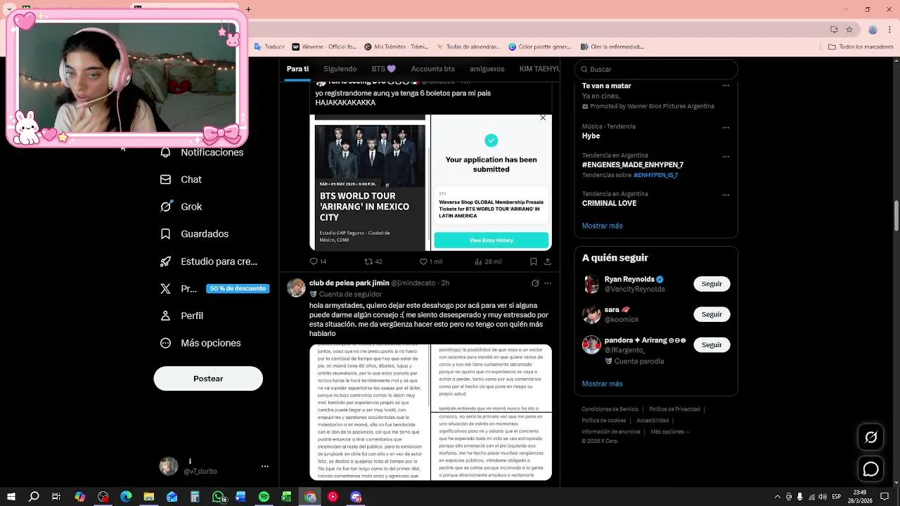This screenshot has width=900, height=506.
Task: Open account menu dots next to @v7_dorito
Action: coord(265,466)
